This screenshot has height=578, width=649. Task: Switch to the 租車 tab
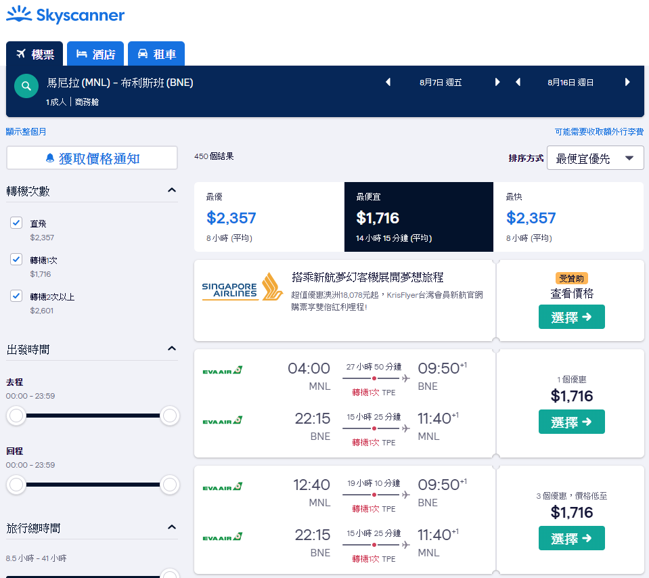(x=156, y=54)
